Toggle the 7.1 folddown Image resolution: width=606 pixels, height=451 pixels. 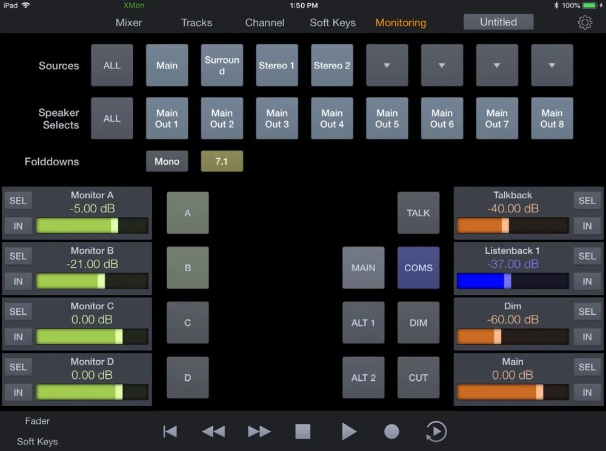(x=222, y=162)
